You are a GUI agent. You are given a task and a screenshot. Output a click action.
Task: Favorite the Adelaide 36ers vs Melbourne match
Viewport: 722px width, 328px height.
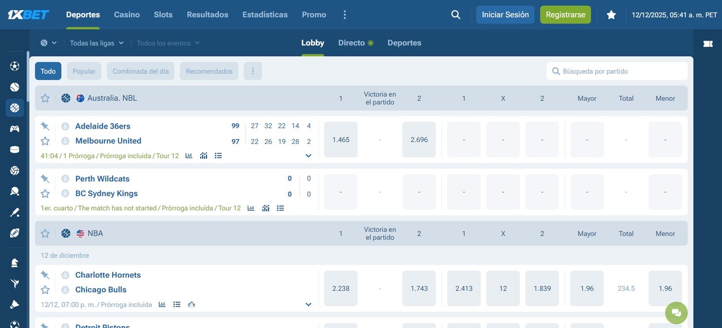(45, 141)
